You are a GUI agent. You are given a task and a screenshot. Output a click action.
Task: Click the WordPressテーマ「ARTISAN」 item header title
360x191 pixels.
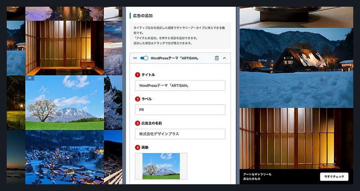click(x=175, y=58)
